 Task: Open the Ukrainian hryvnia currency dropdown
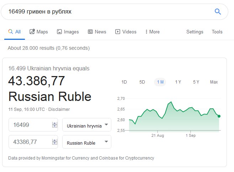[x=87, y=125]
